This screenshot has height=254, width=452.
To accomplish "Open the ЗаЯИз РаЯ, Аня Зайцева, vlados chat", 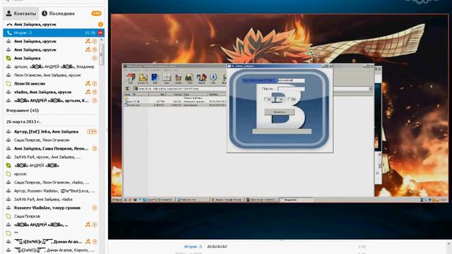I will (43, 199).
